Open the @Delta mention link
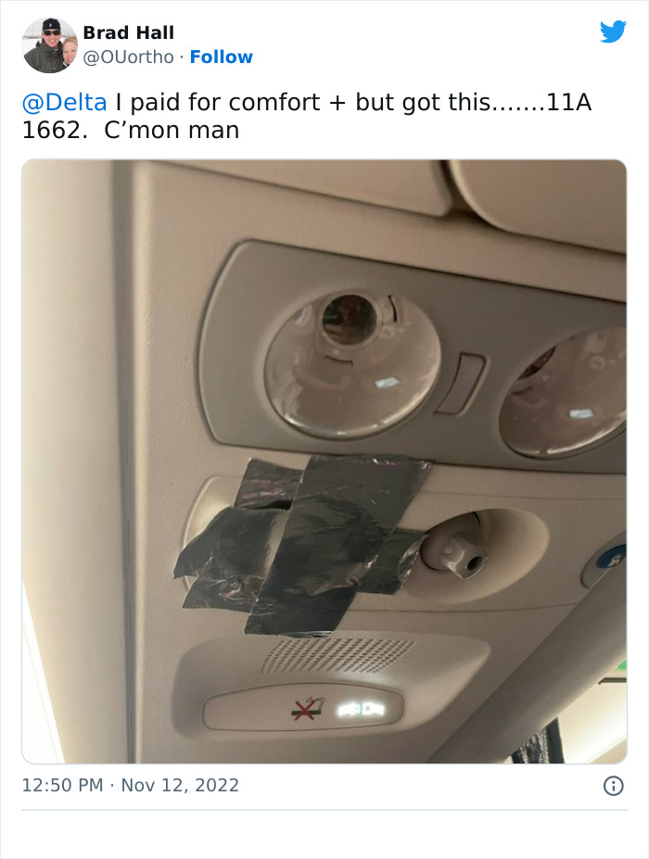 (64, 103)
